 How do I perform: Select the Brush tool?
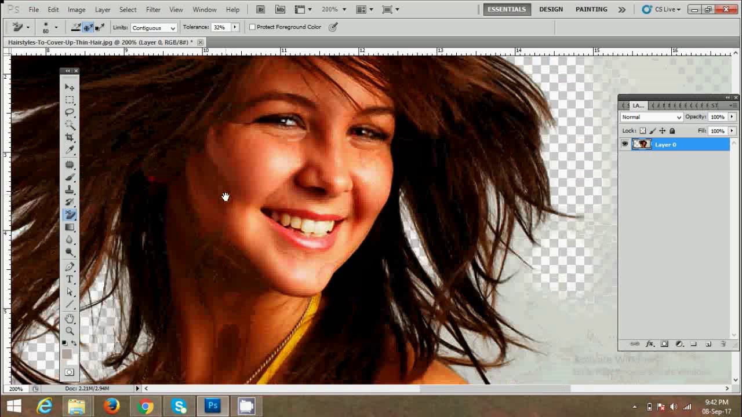pos(70,177)
